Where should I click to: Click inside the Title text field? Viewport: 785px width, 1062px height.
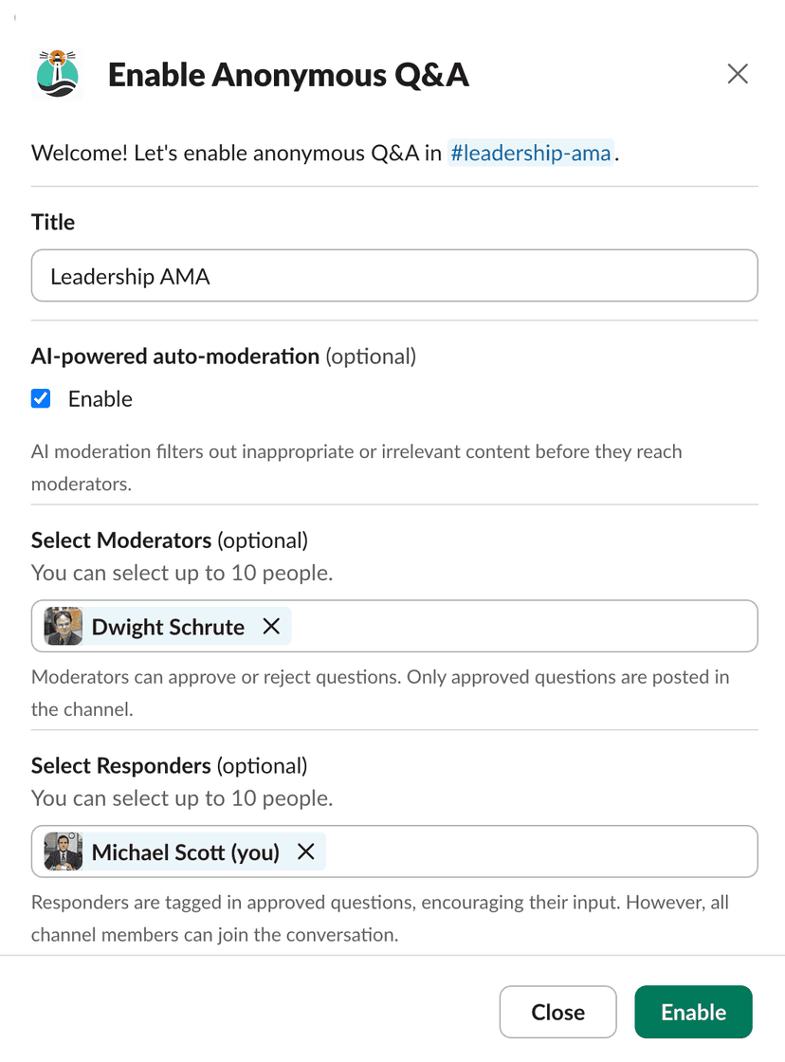[394, 276]
